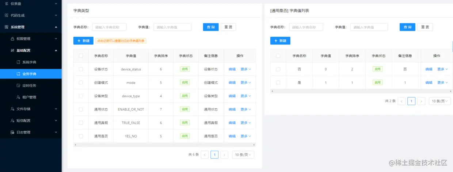
Task: Click 编辑 link for YES_NO row
Action: click(x=232, y=136)
